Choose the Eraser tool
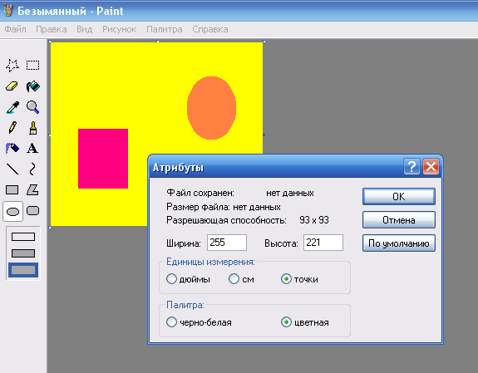This screenshot has width=478, height=373. click(12, 86)
